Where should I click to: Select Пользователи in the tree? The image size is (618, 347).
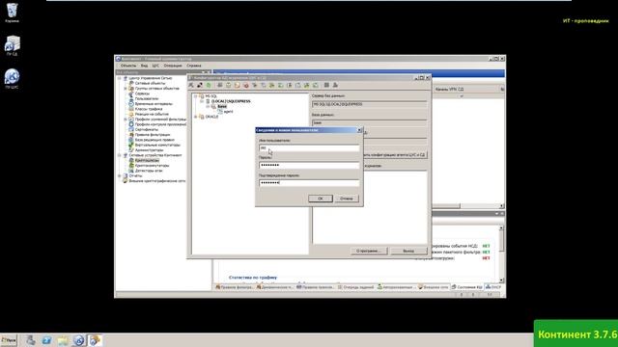tap(147, 98)
